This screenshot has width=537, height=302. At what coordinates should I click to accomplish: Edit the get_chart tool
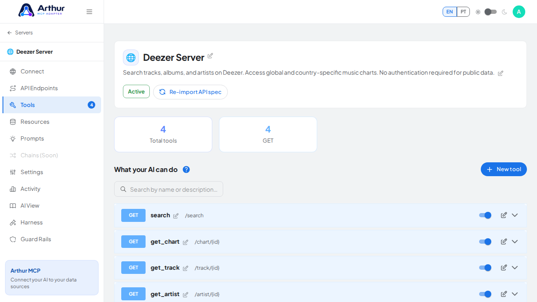click(x=504, y=242)
